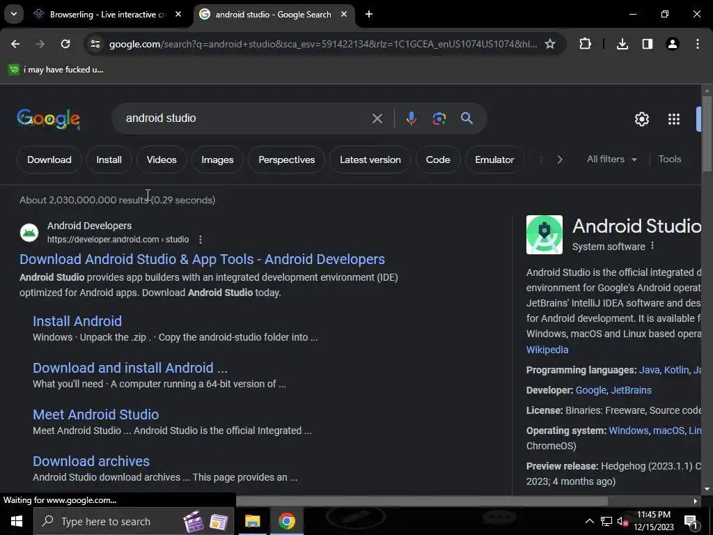Viewport: 713px width, 535px height.
Task: Click the Chrome taskbar icon
Action: pyautogui.click(x=287, y=521)
